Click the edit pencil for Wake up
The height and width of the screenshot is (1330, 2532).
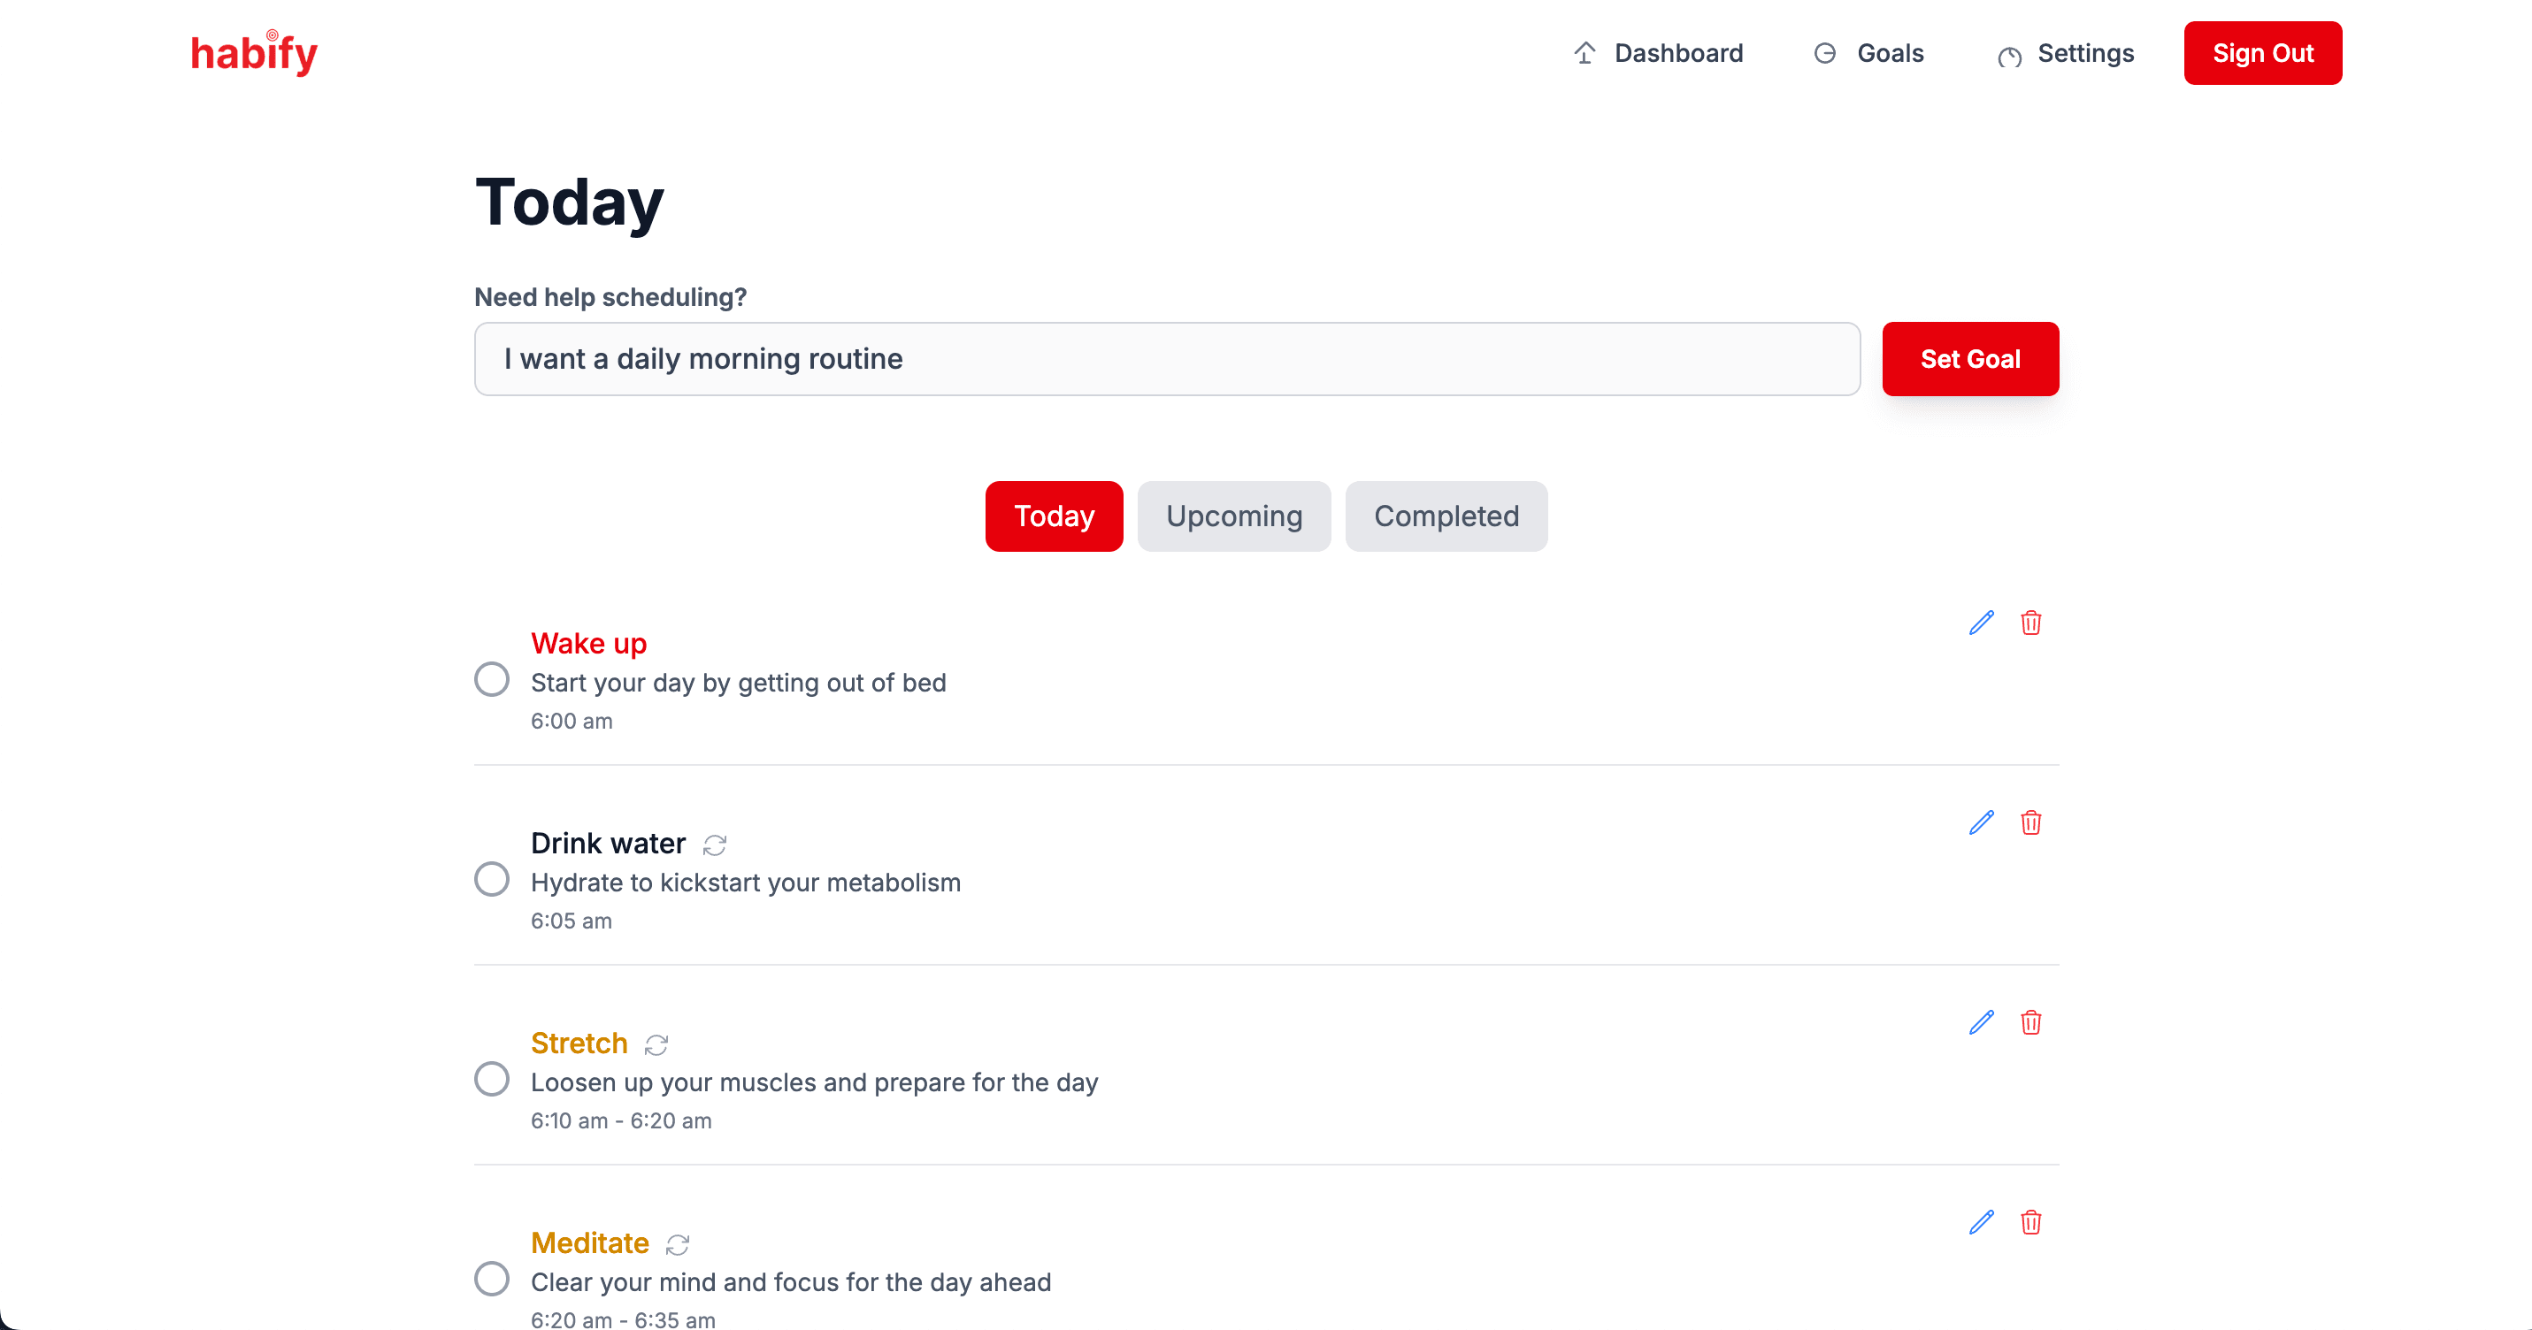pyautogui.click(x=1981, y=623)
